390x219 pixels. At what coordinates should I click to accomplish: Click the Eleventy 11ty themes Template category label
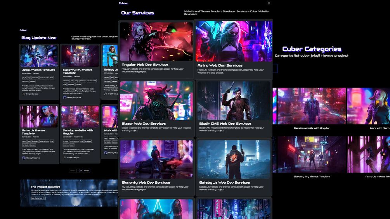pos(312,176)
